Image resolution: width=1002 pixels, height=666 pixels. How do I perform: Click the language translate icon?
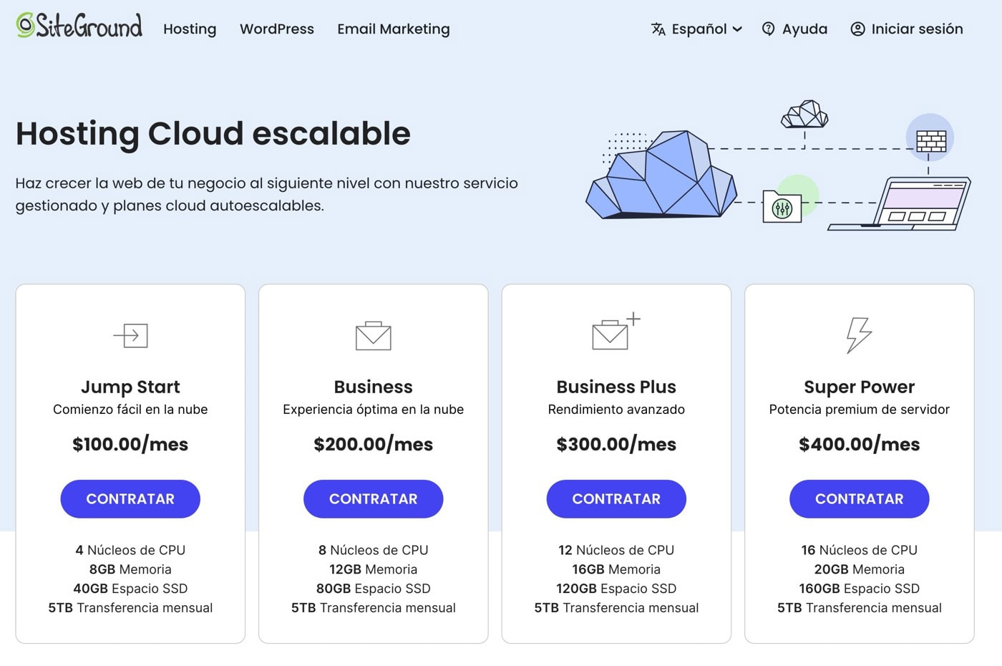(658, 29)
